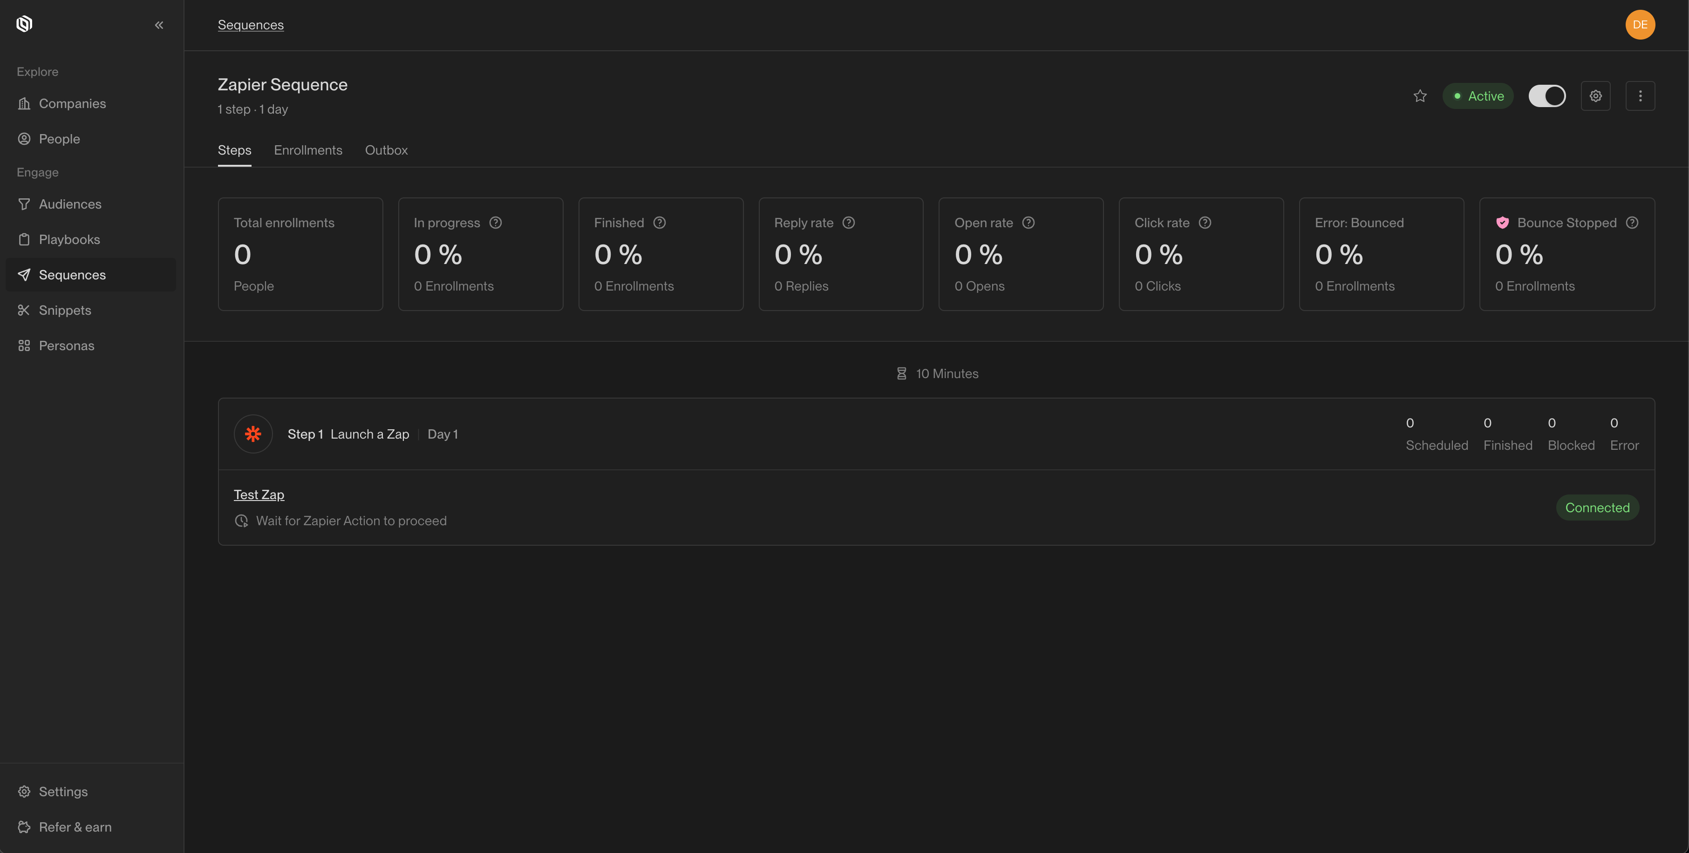Image resolution: width=1689 pixels, height=853 pixels.
Task: Open Companies from the sidebar
Action: (x=72, y=103)
